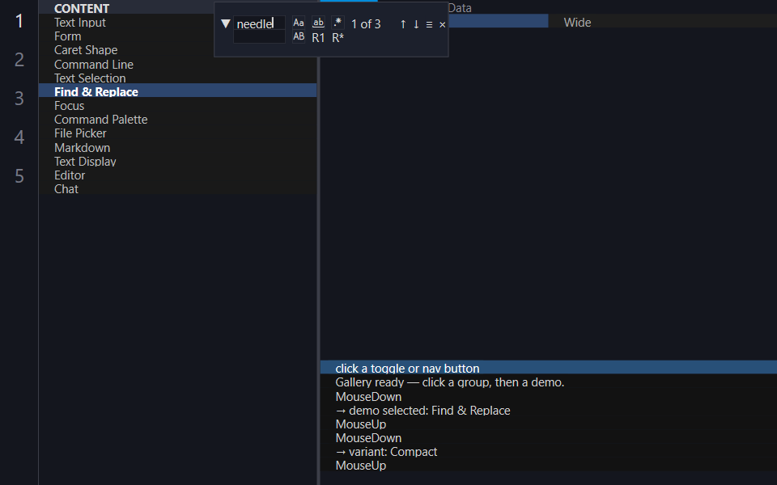The width and height of the screenshot is (777, 485).
Task: Select the Chat demo
Action: click(177, 189)
